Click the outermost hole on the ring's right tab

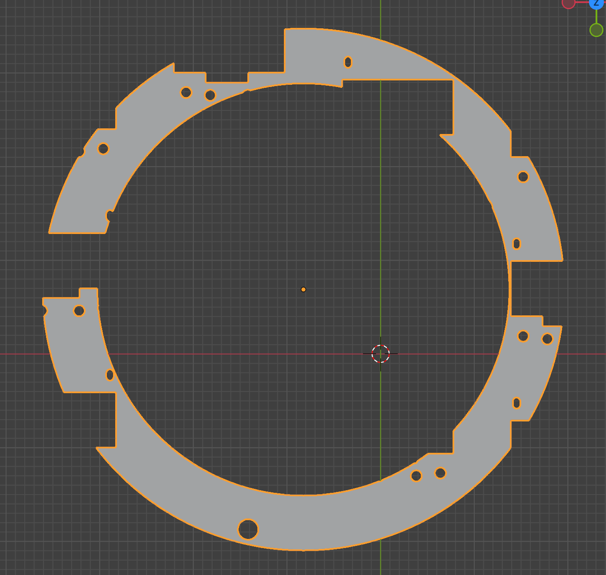(x=547, y=339)
